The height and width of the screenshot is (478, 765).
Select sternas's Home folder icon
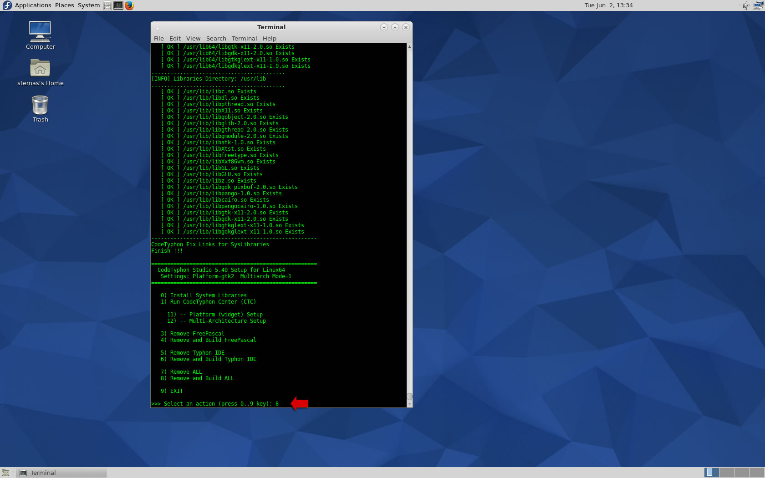click(x=40, y=72)
